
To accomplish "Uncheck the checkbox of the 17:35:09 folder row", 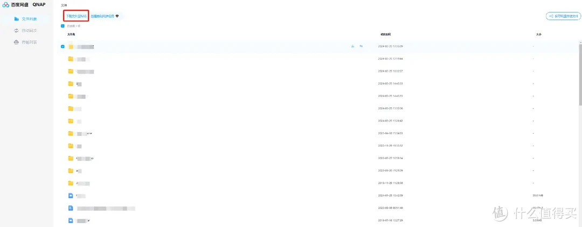I will (x=63, y=46).
